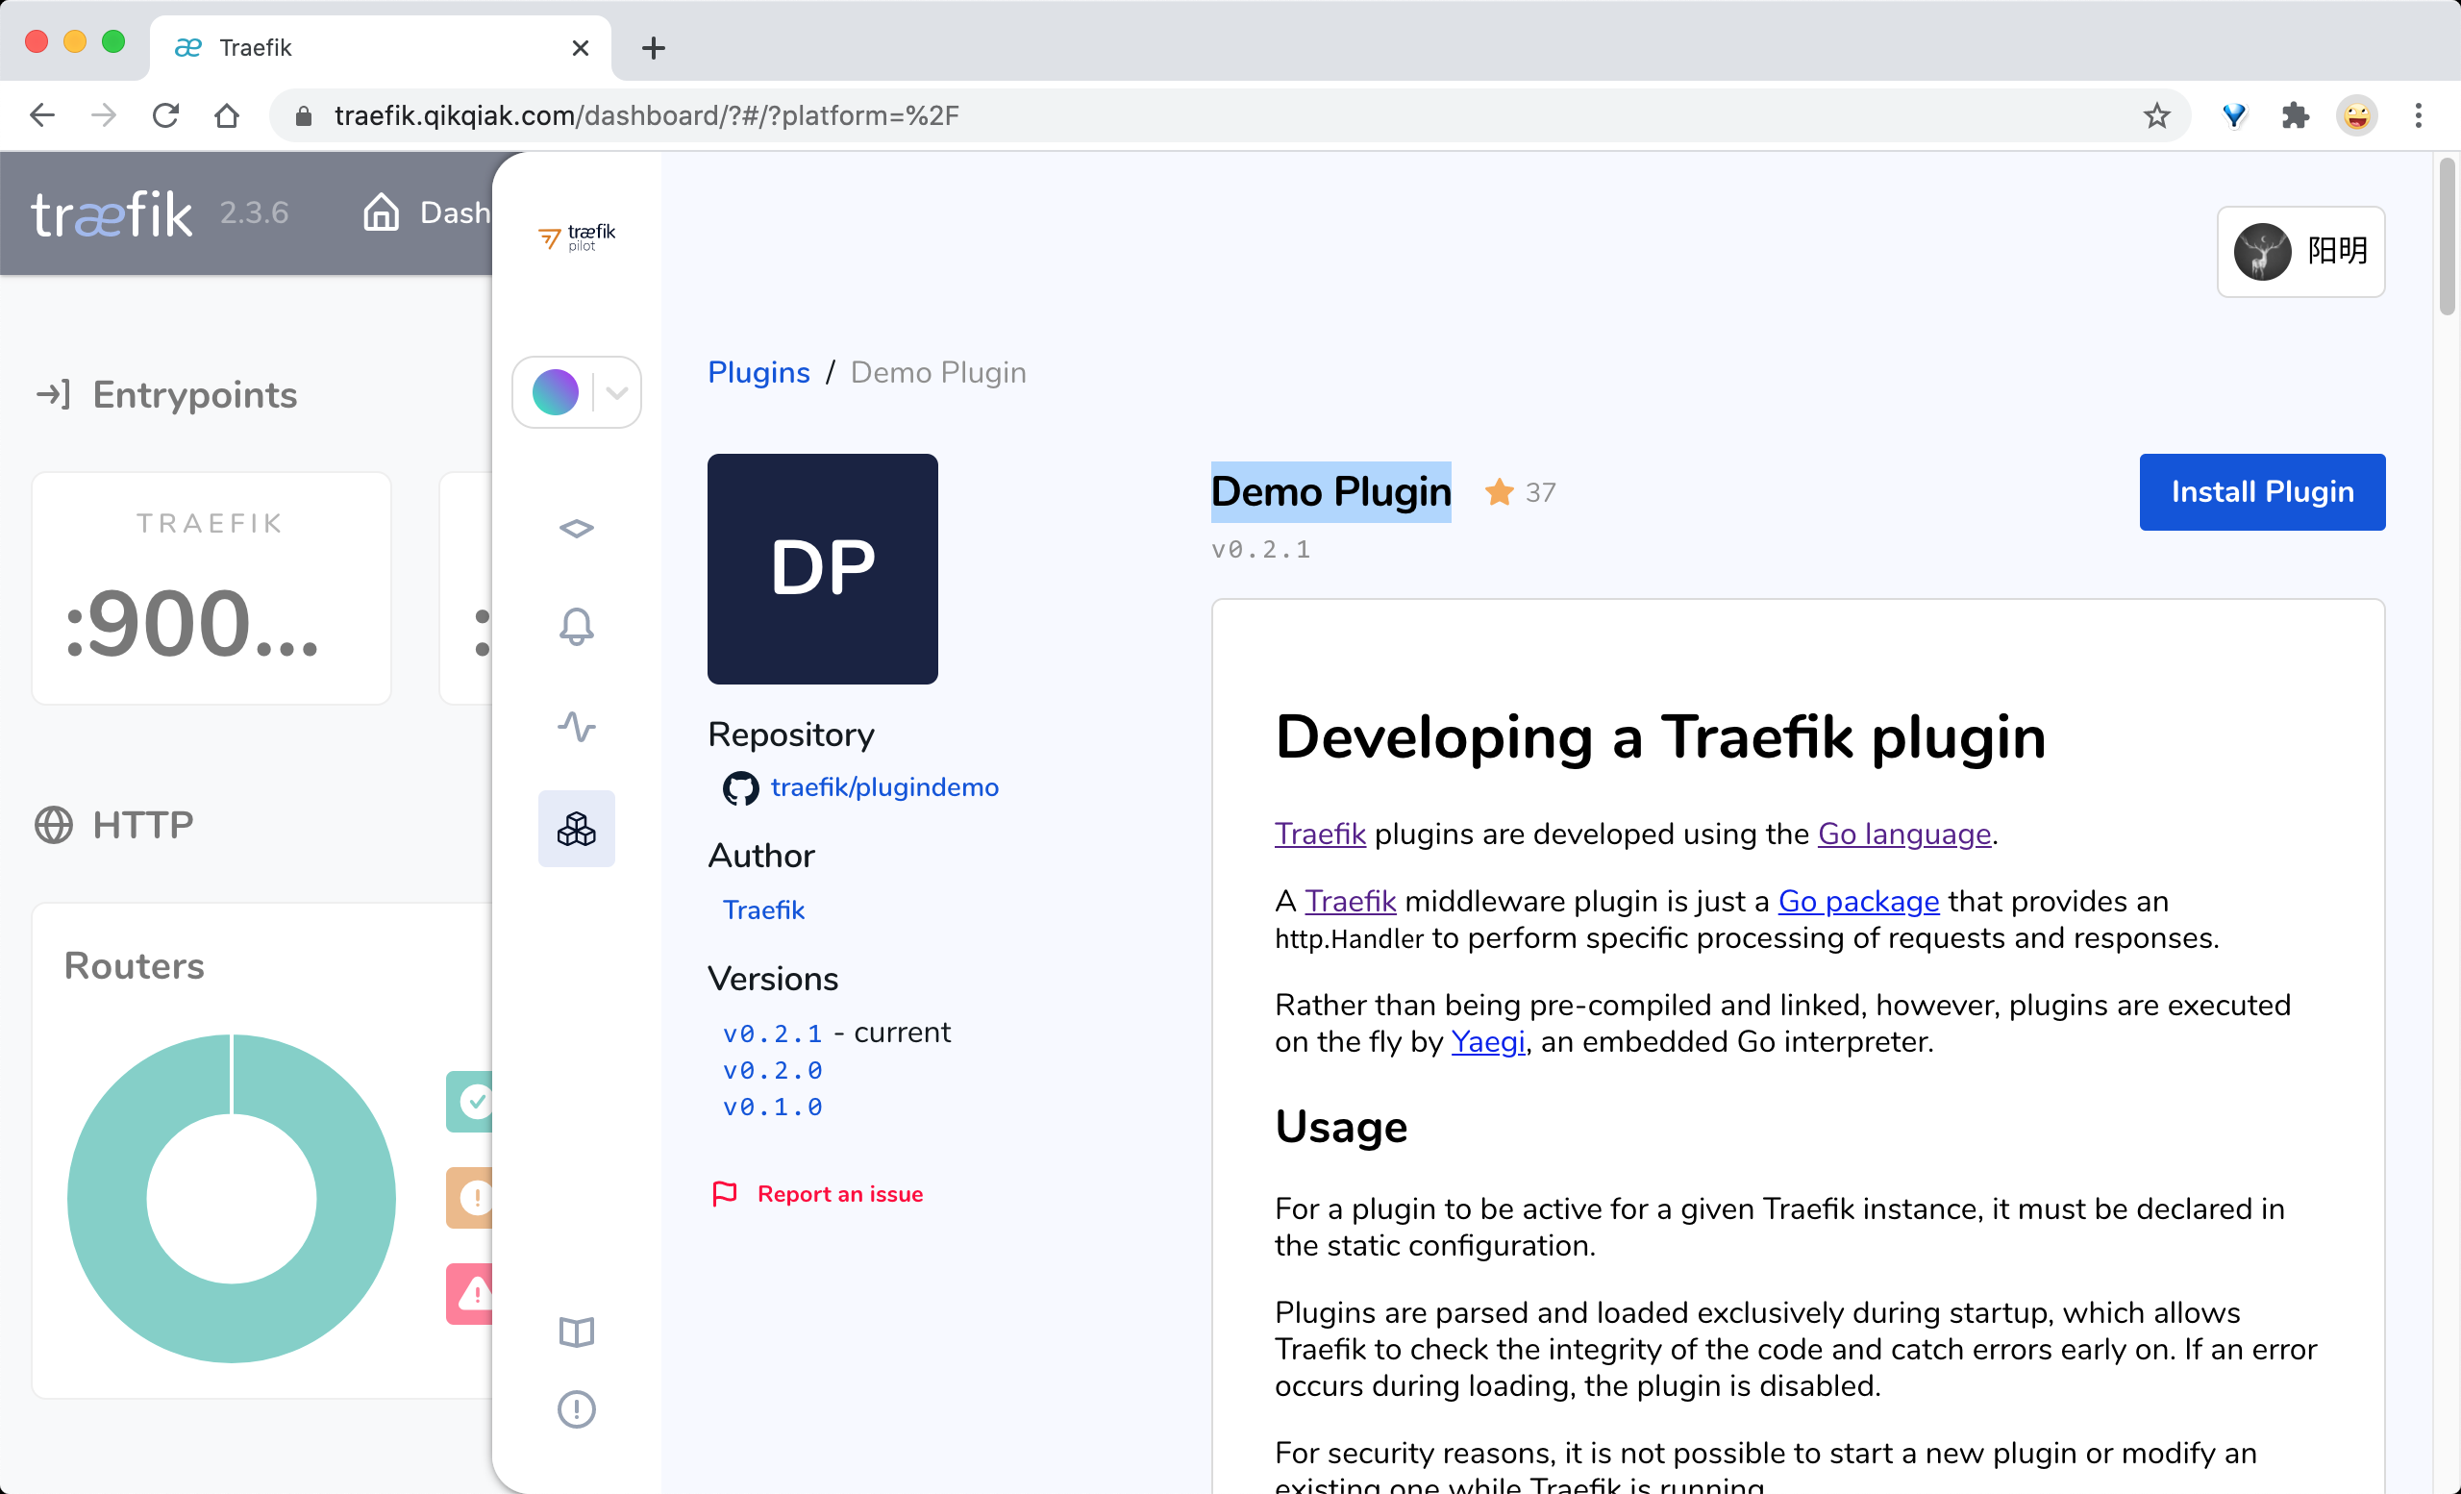Click the browser address bar URL
Screen dimensions: 2461x1494
(646, 115)
